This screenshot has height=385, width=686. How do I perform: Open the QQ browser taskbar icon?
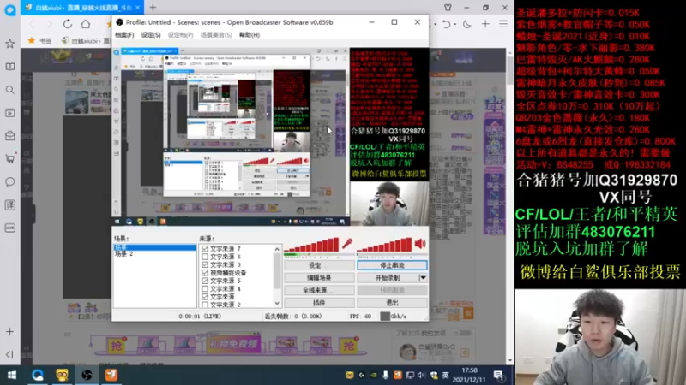37,375
